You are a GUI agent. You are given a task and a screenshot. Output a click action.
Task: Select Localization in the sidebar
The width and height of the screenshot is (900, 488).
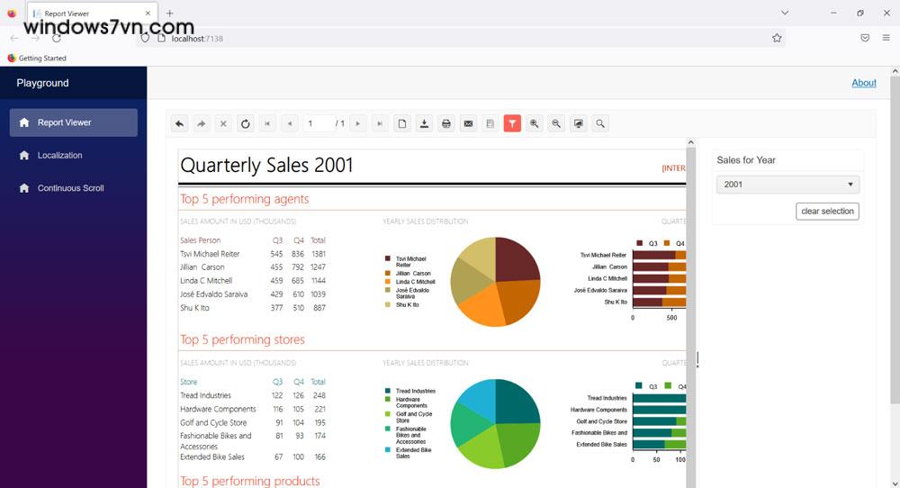click(59, 156)
